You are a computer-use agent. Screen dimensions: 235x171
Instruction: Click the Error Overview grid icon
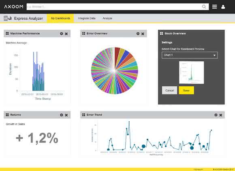83,33
